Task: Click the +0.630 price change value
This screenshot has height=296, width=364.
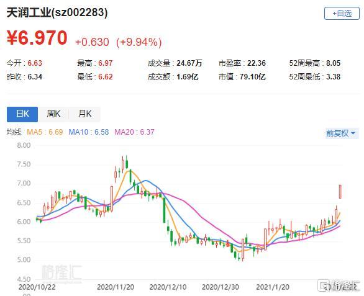Action: 92,42
